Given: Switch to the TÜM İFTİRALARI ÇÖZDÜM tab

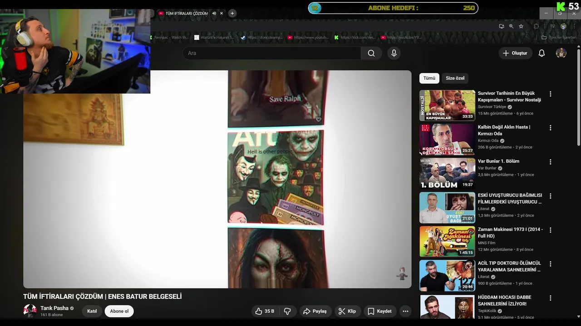Looking at the screenshot, I should [x=187, y=14].
